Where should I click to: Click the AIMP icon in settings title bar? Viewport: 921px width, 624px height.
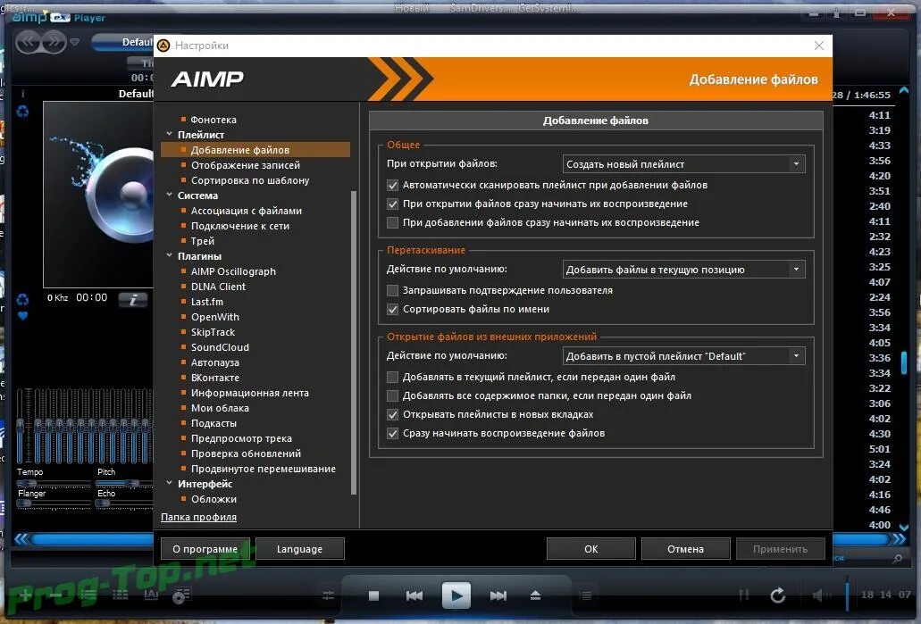(x=163, y=46)
